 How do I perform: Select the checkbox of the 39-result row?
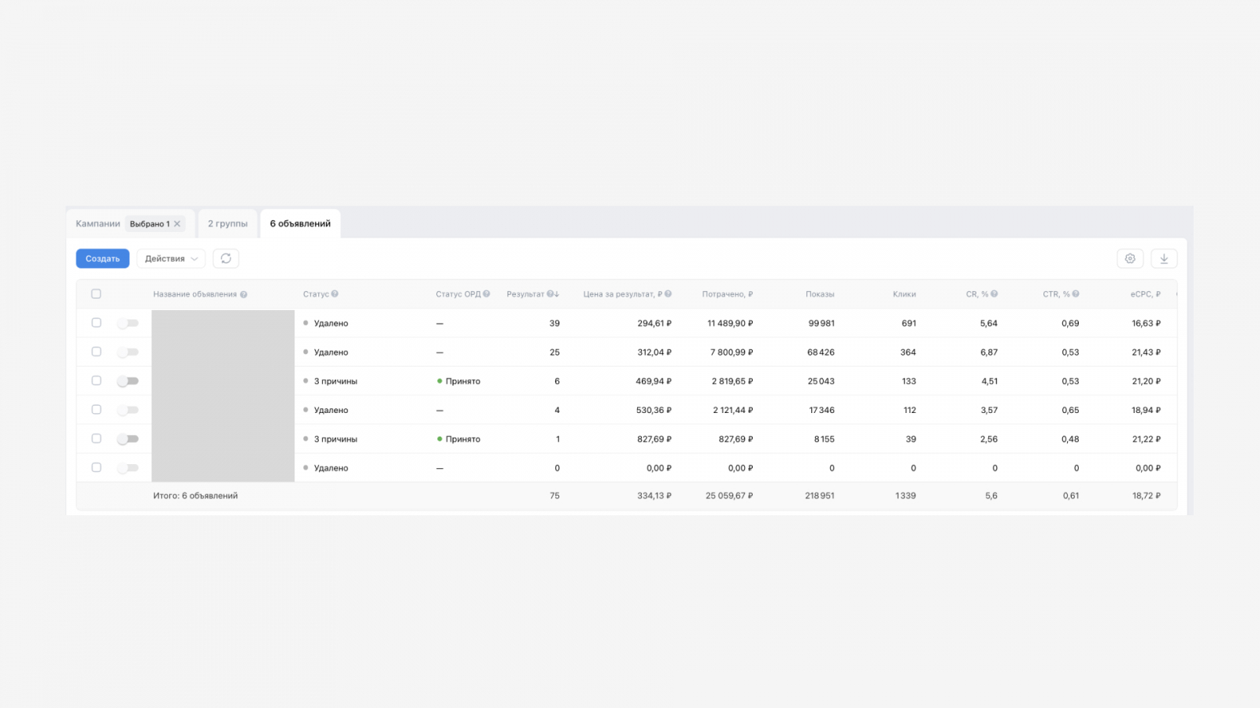96,323
